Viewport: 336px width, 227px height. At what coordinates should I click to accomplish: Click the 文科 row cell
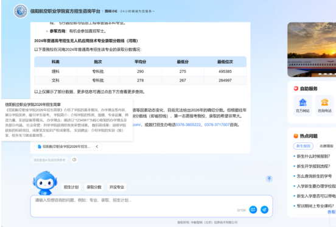(55, 80)
